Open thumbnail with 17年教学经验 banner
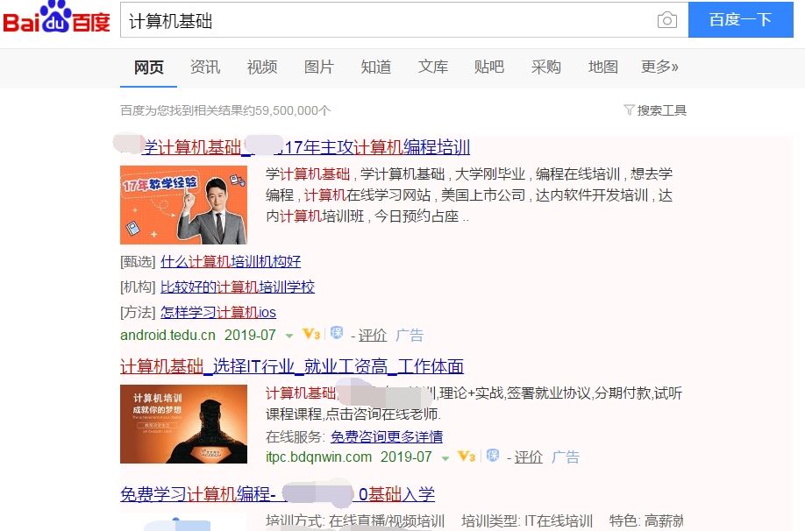 tap(184, 205)
